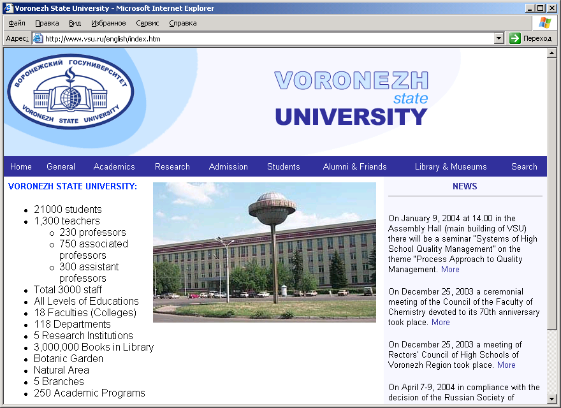Go to the Home page link
Image resolution: width=561 pixels, height=408 pixels.
tap(21, 167)
